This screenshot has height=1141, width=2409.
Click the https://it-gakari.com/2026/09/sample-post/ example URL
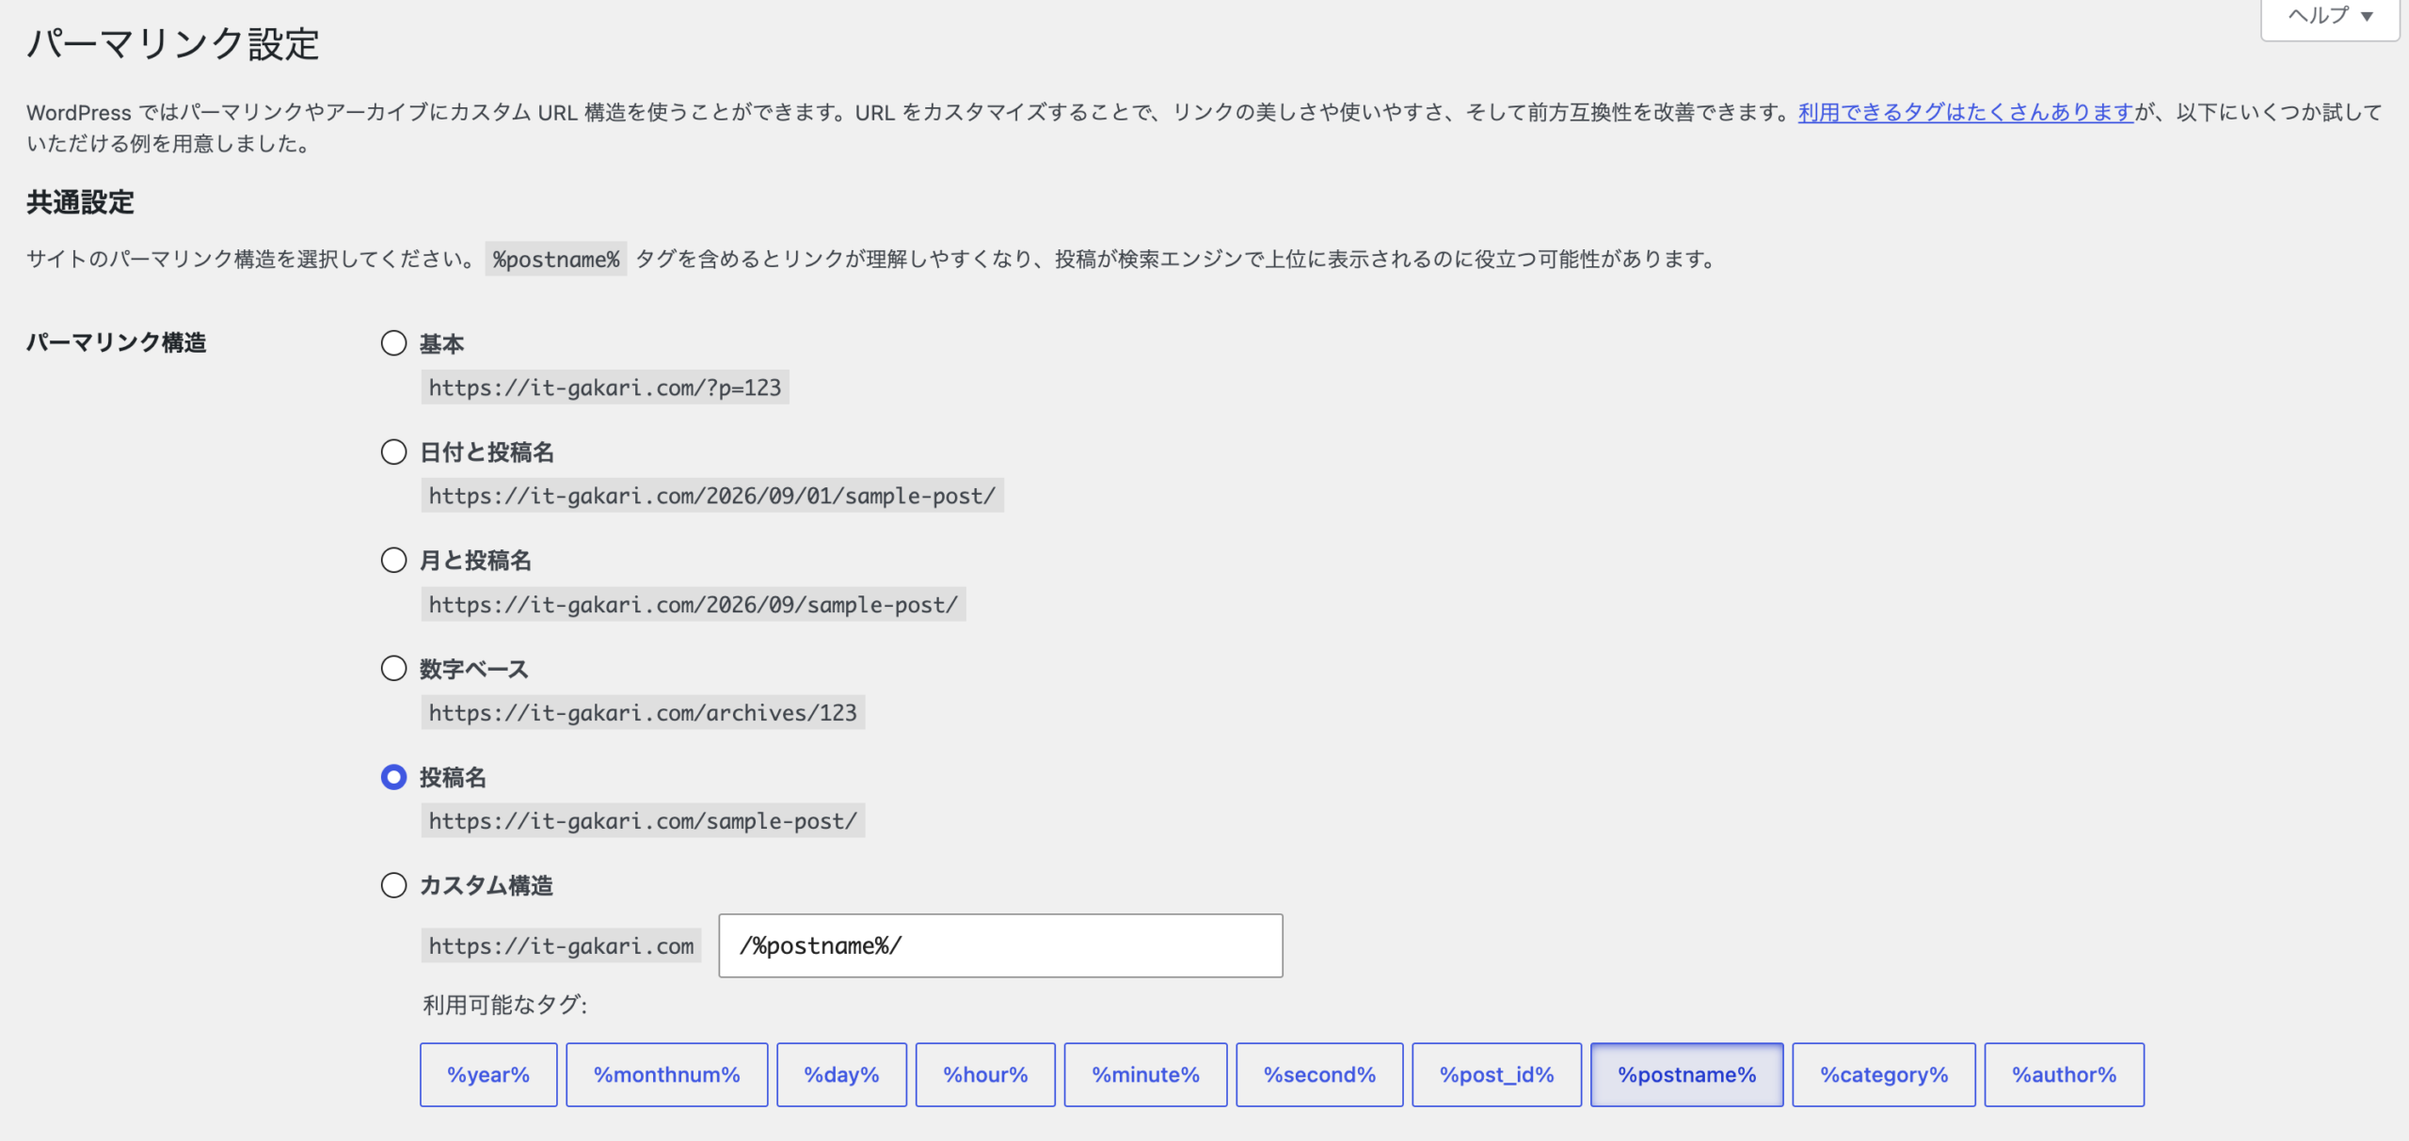click(x=694, y=604)
